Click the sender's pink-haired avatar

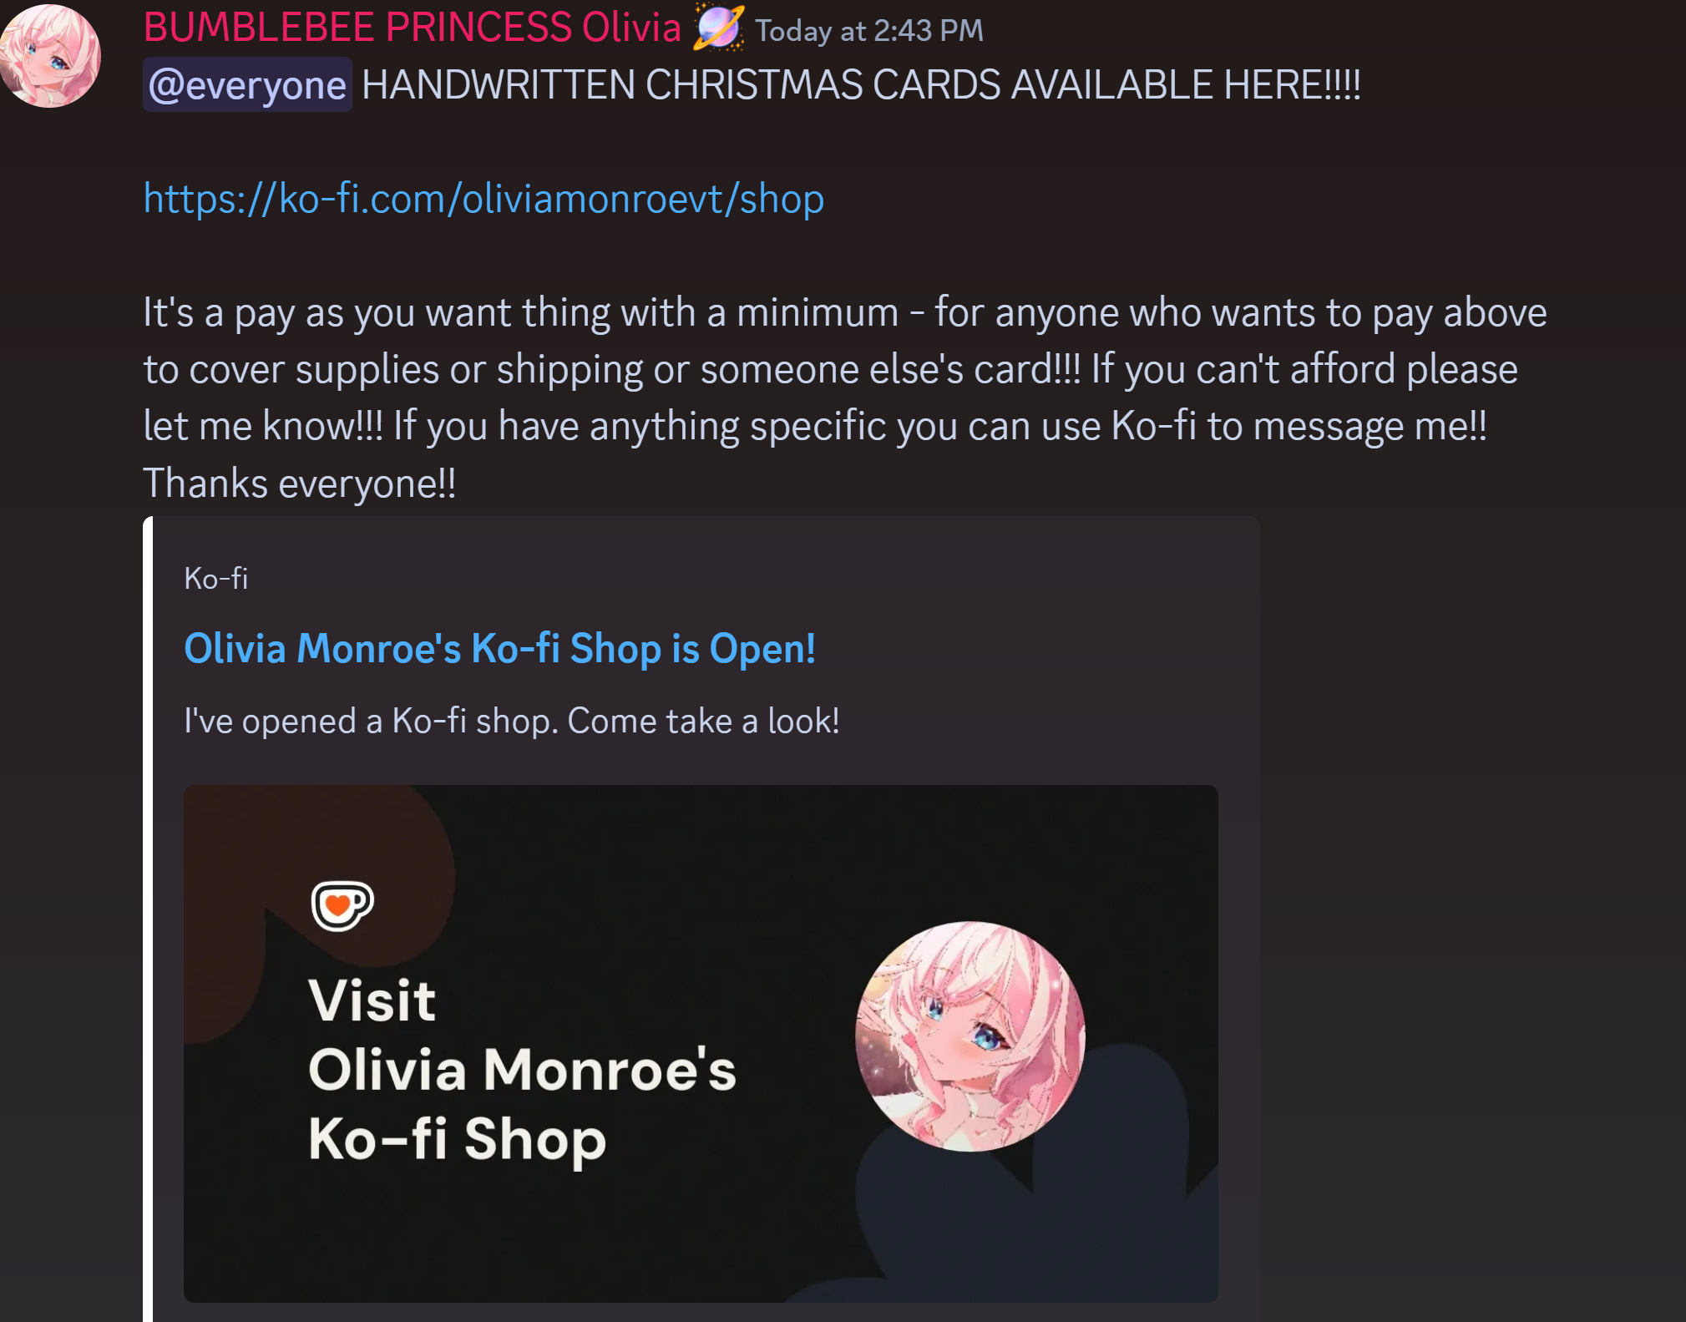pyautogui.click(x=48, y=56)
